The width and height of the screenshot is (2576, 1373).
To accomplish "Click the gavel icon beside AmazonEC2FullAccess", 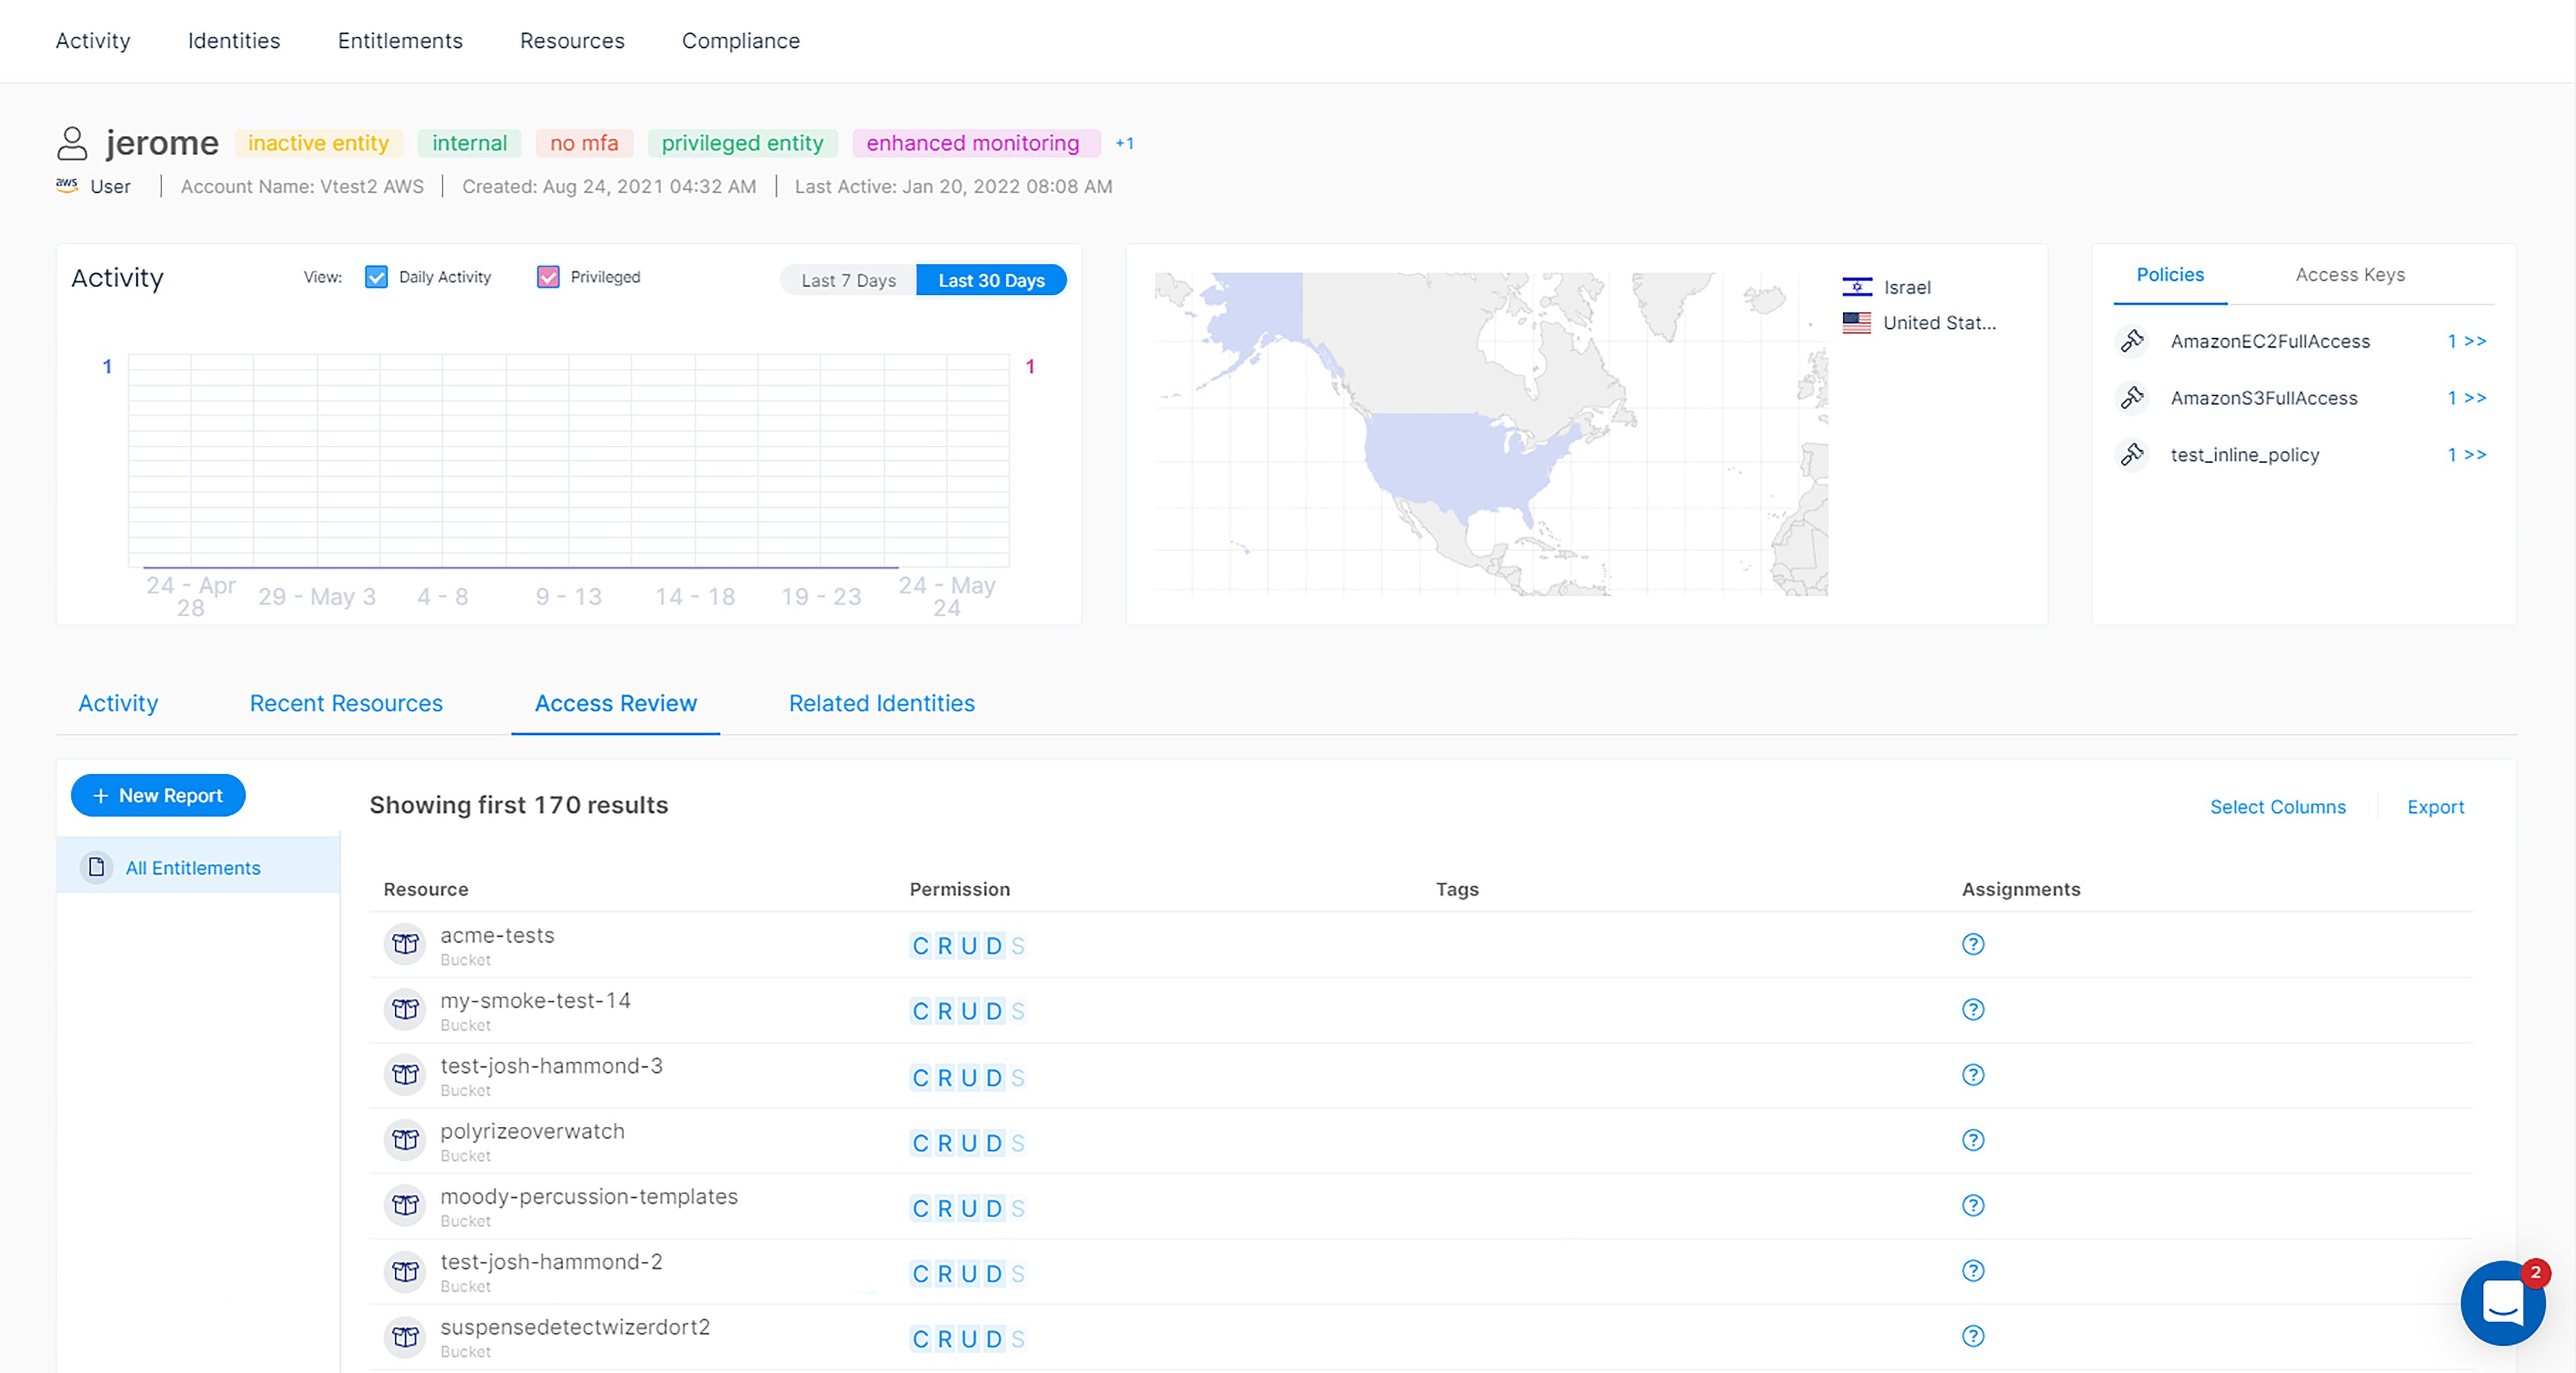I will [2133, 341].
